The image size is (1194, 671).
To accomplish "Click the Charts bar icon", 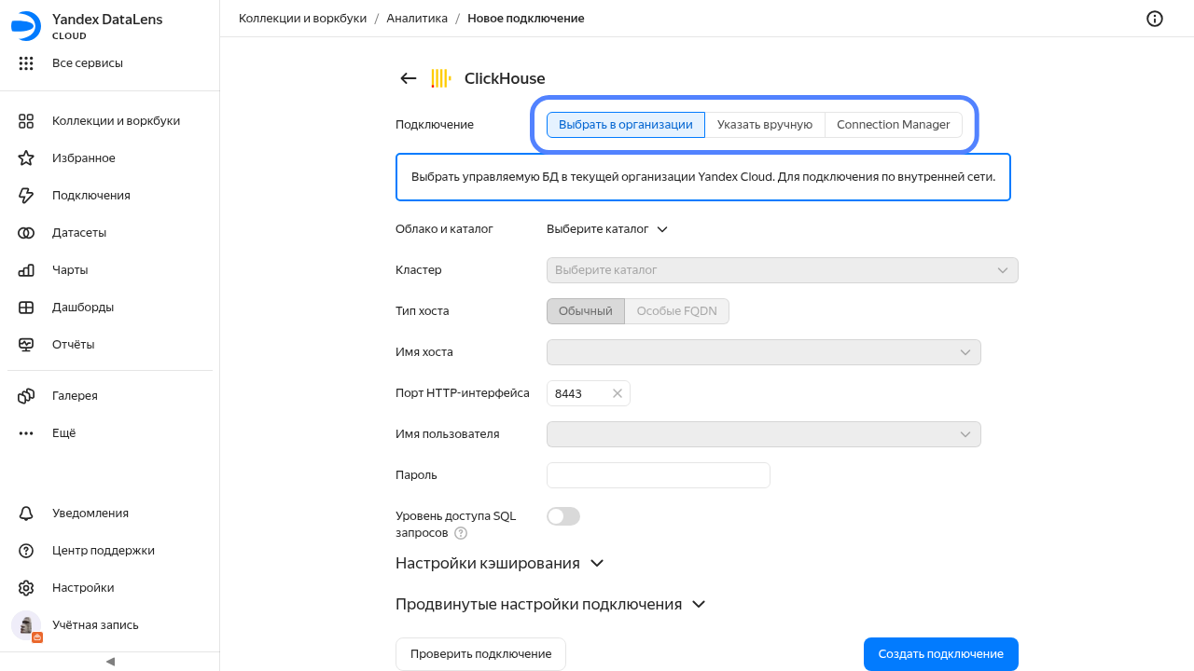I will tap(26, 270).
